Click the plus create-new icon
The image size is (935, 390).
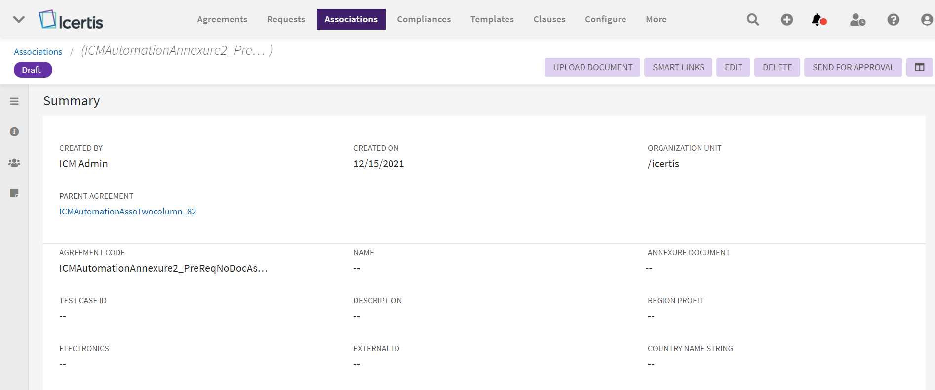(x=787, y=20)
